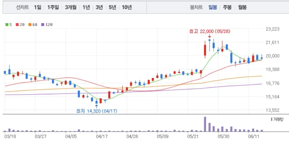Click the 최저 14,320 (04/17) label

click(x=97, y=111)
